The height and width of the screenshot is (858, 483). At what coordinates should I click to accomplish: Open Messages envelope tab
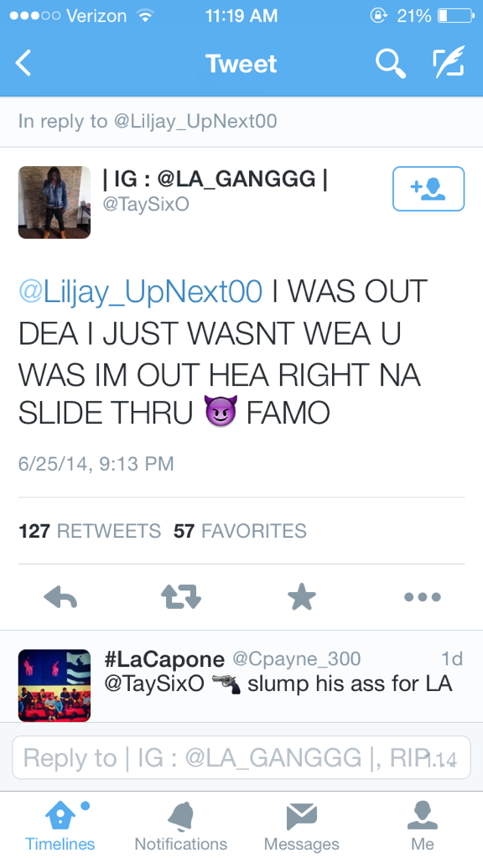[x=302, y=826]
